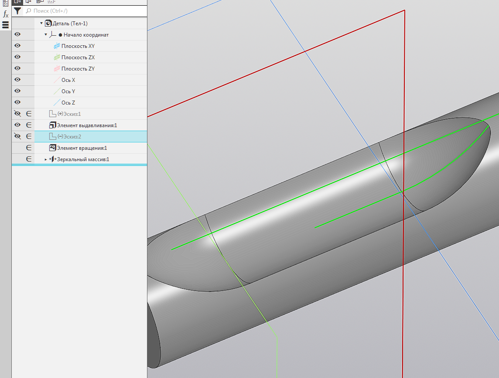Collapse the Деталь (Тел-1) tree root

pyautogui.click(x=41, y=24)
